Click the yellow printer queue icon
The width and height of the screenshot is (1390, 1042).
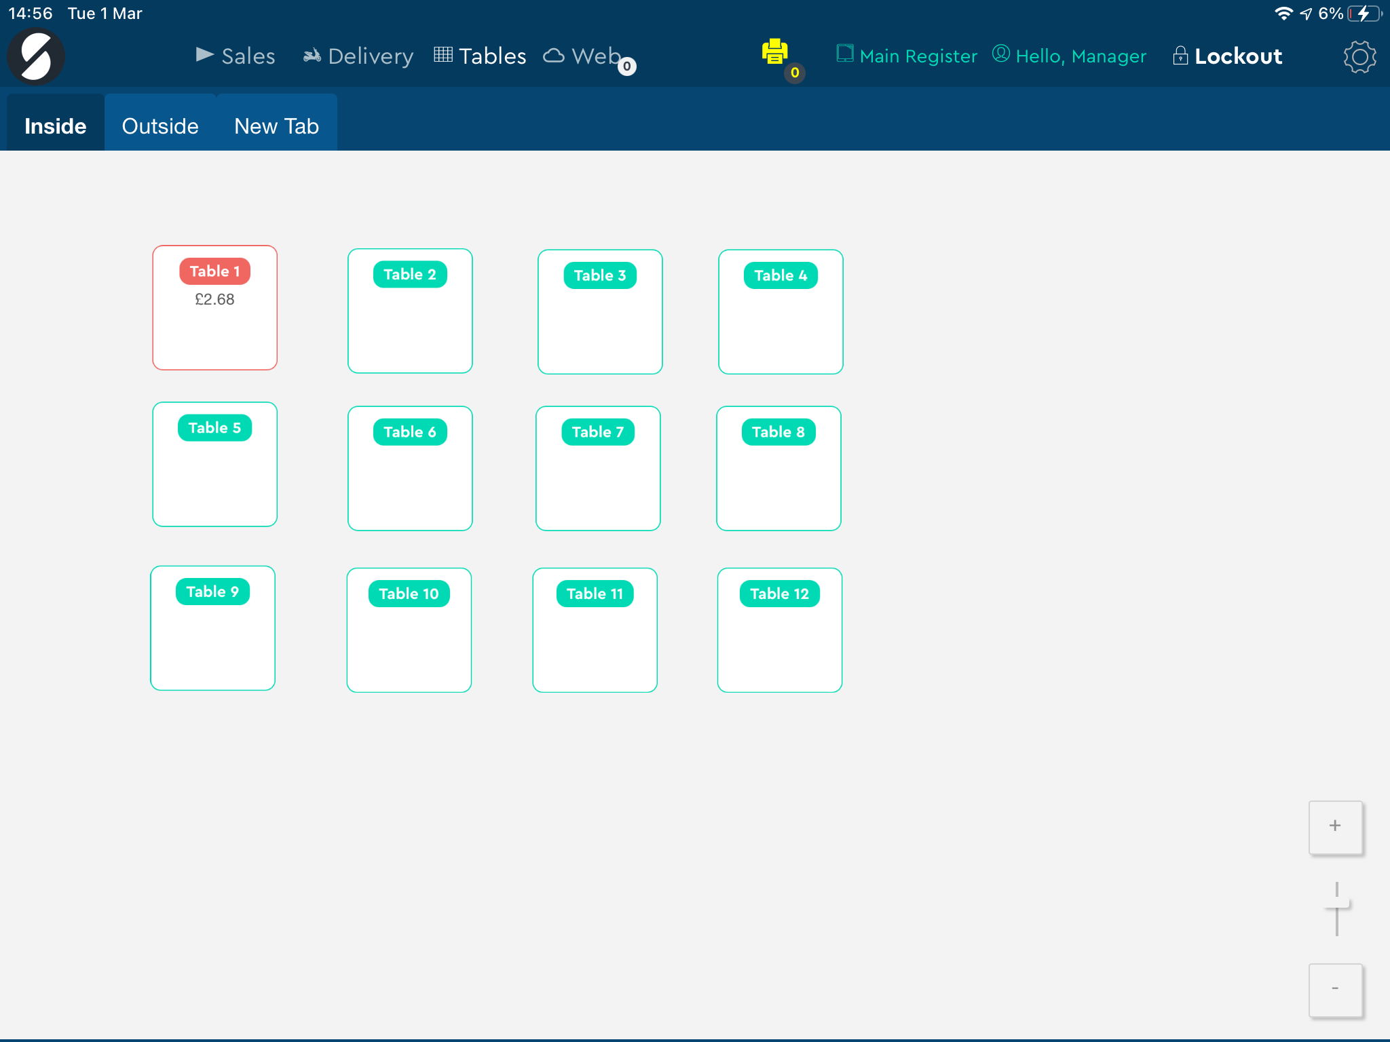[774, 52]
